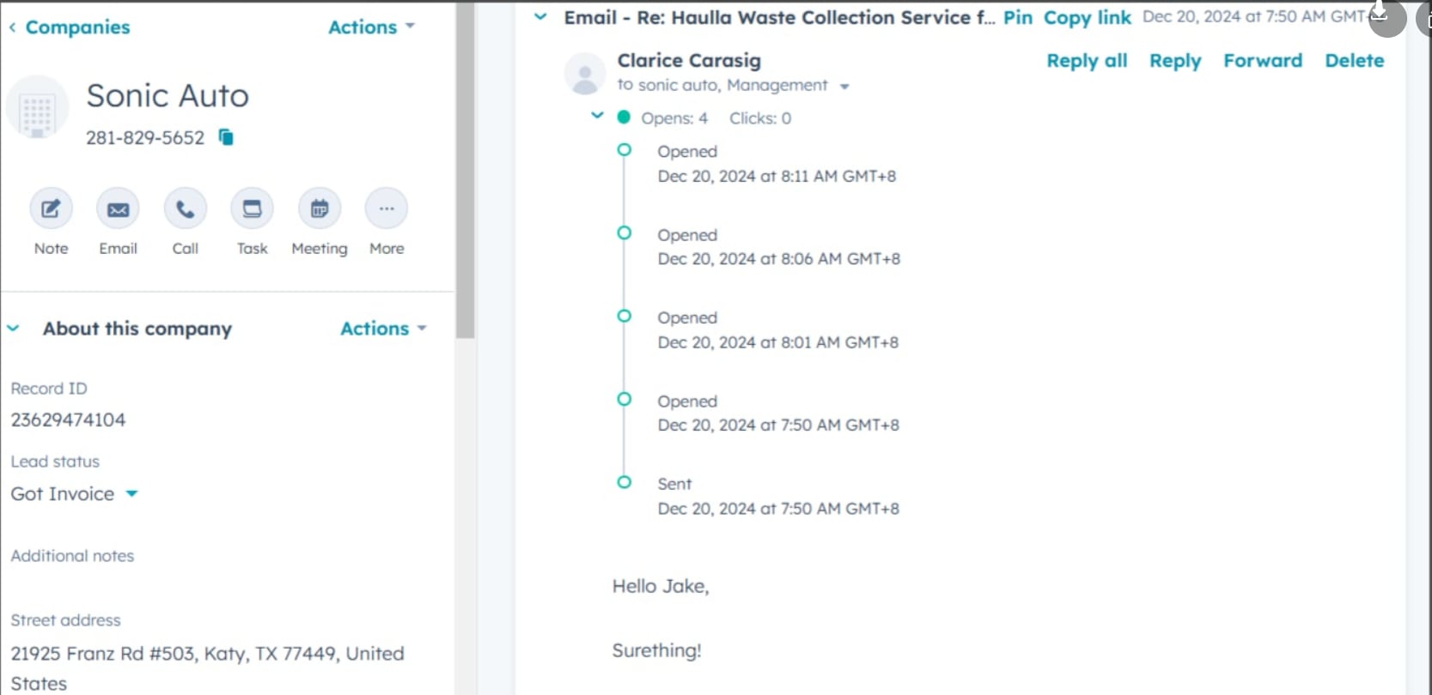Create a Note for Sonic Auto
Screen dimensions: 1432x695
[x=51, y=208]
